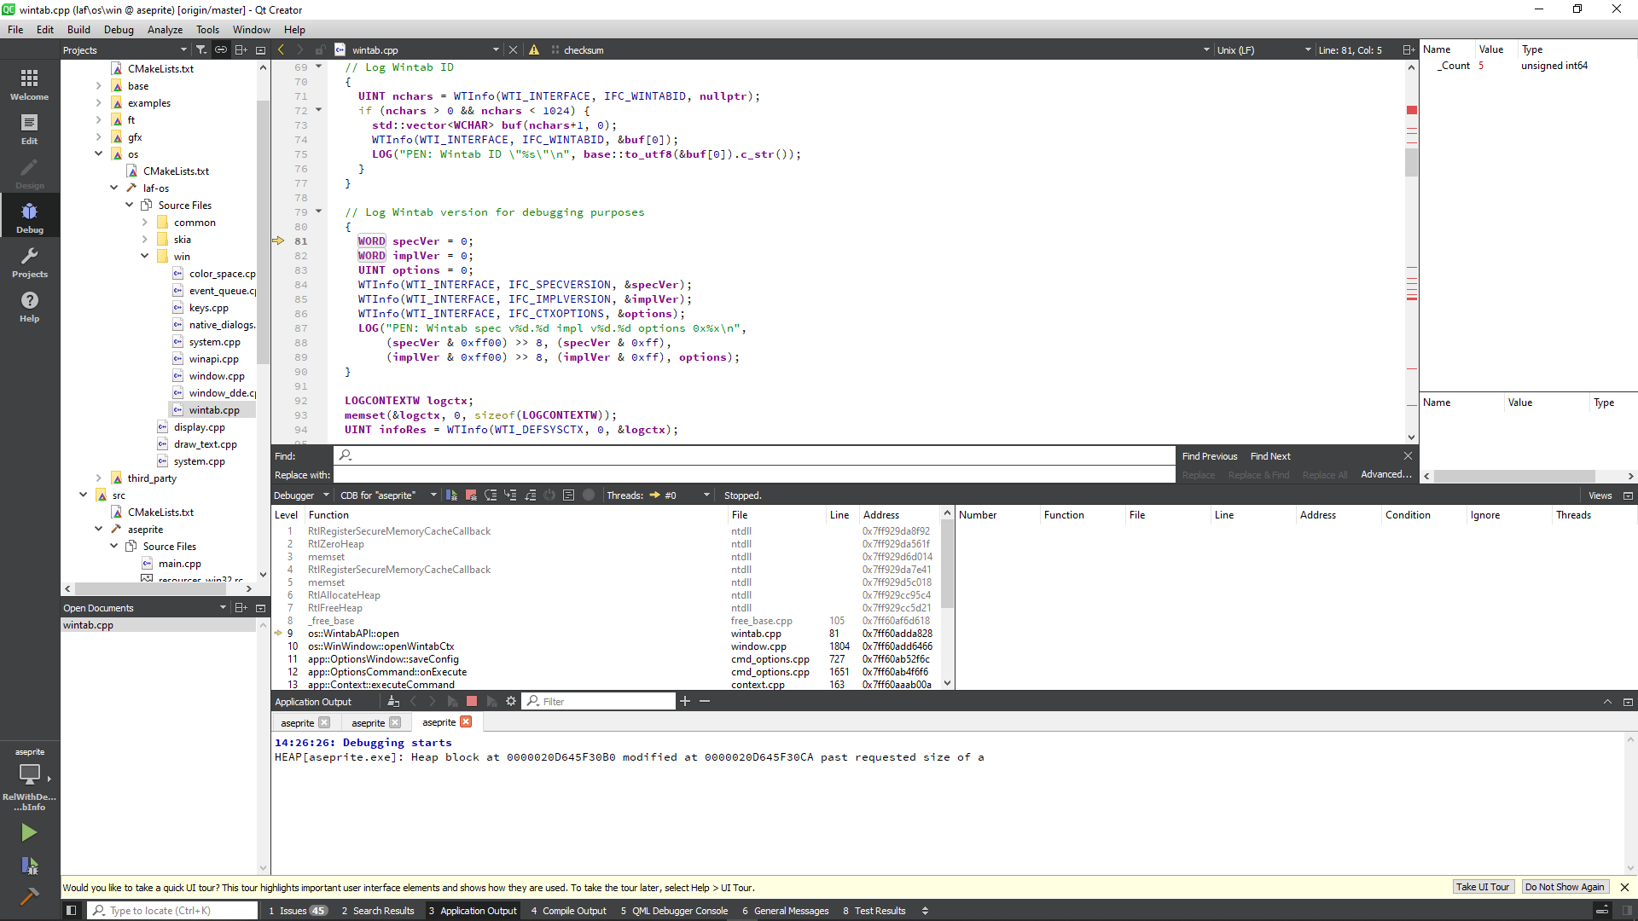Toggle synchronize with editor link icon
This screenshot has width=1638, height=921.
220,49
